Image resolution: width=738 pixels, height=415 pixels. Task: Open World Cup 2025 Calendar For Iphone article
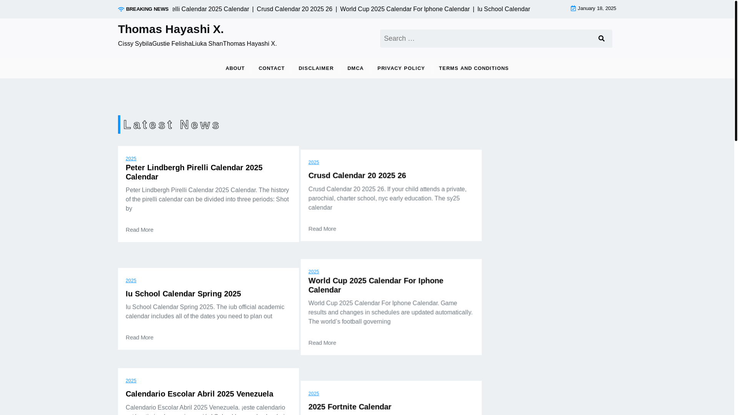[376, 285]
